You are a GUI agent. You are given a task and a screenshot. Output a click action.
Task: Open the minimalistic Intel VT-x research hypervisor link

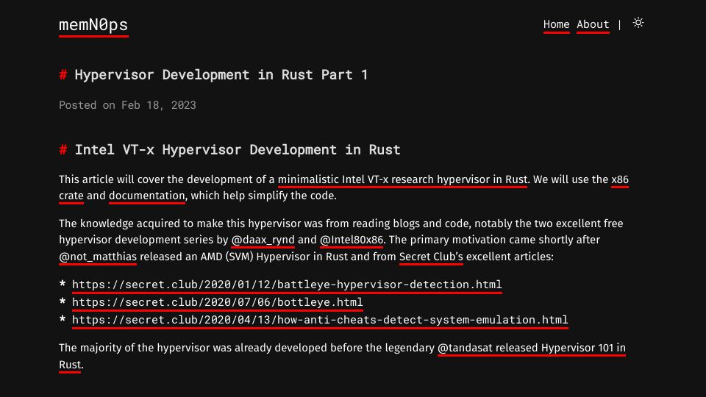(x=402, y=179)
